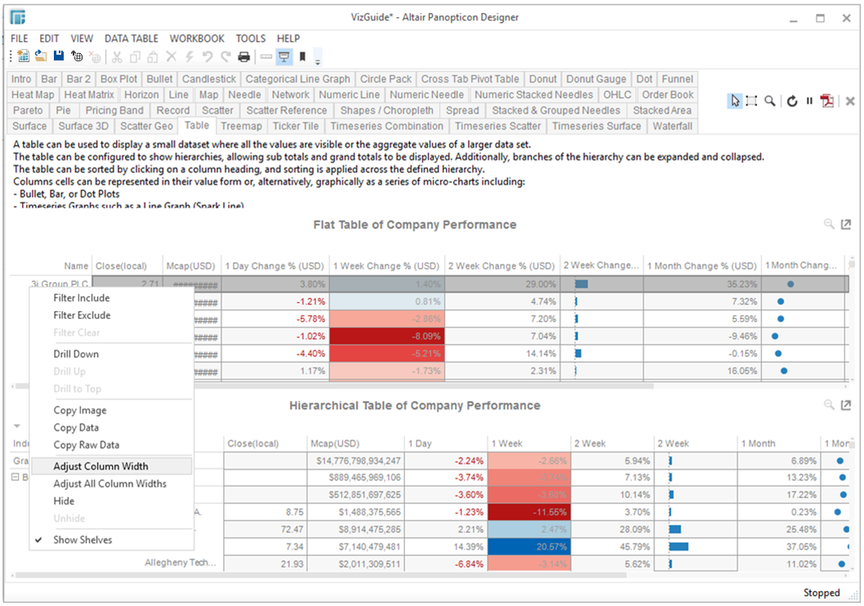Screen dimensions: 864x606
Task: Click the Refresh data icon
Action: tap(791, 101)
